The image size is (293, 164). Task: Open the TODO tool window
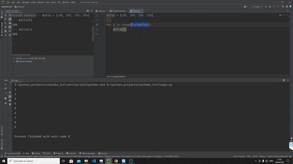coord(47,154)
